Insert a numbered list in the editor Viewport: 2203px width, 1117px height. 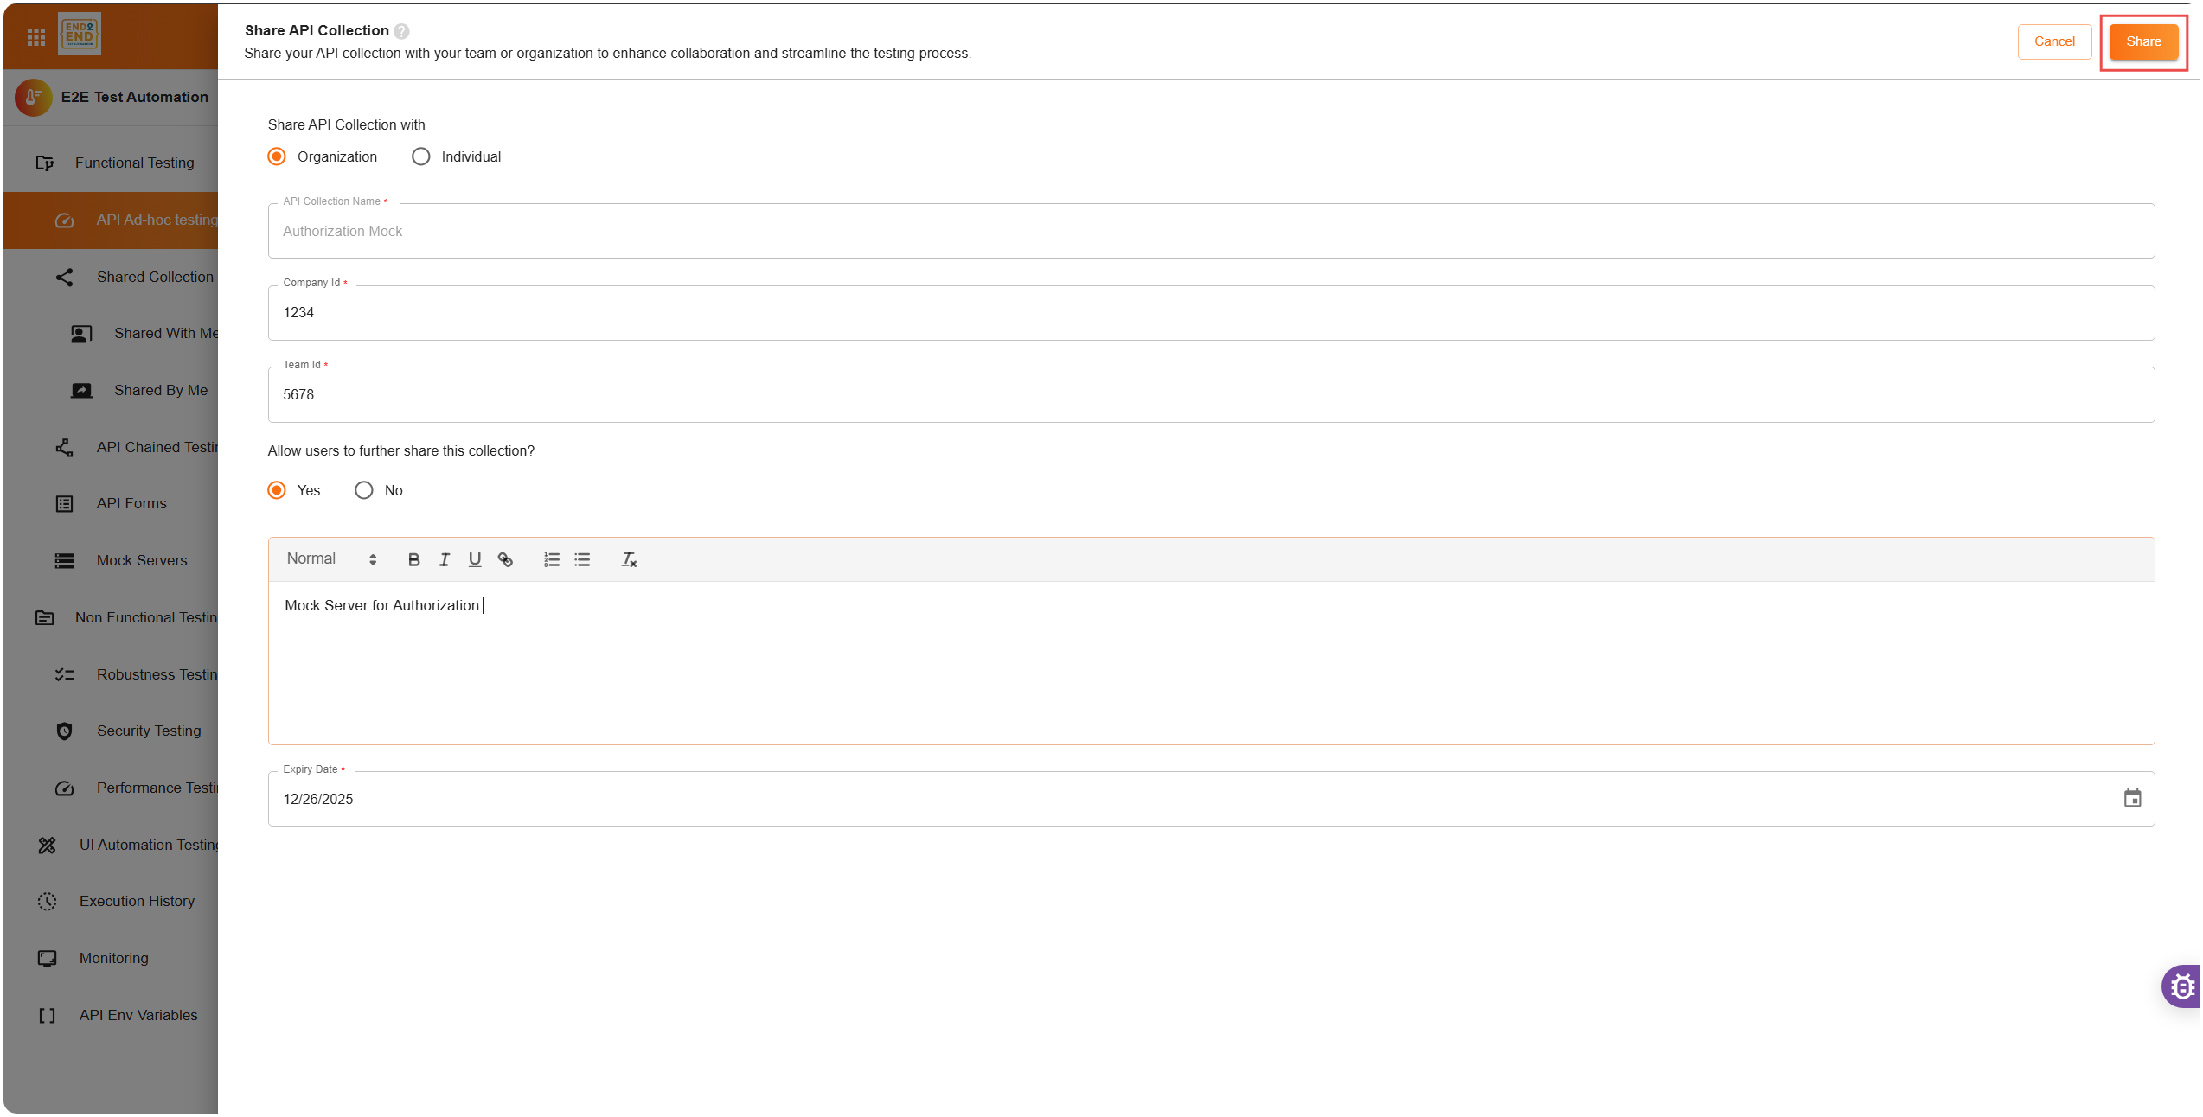point(552,559)
